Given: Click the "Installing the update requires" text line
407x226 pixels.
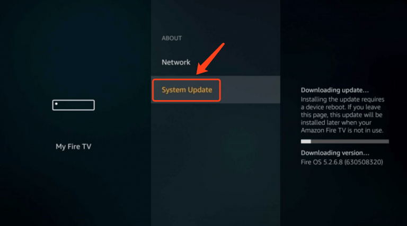Looking at the screenshot, I should tap(343, 100).
